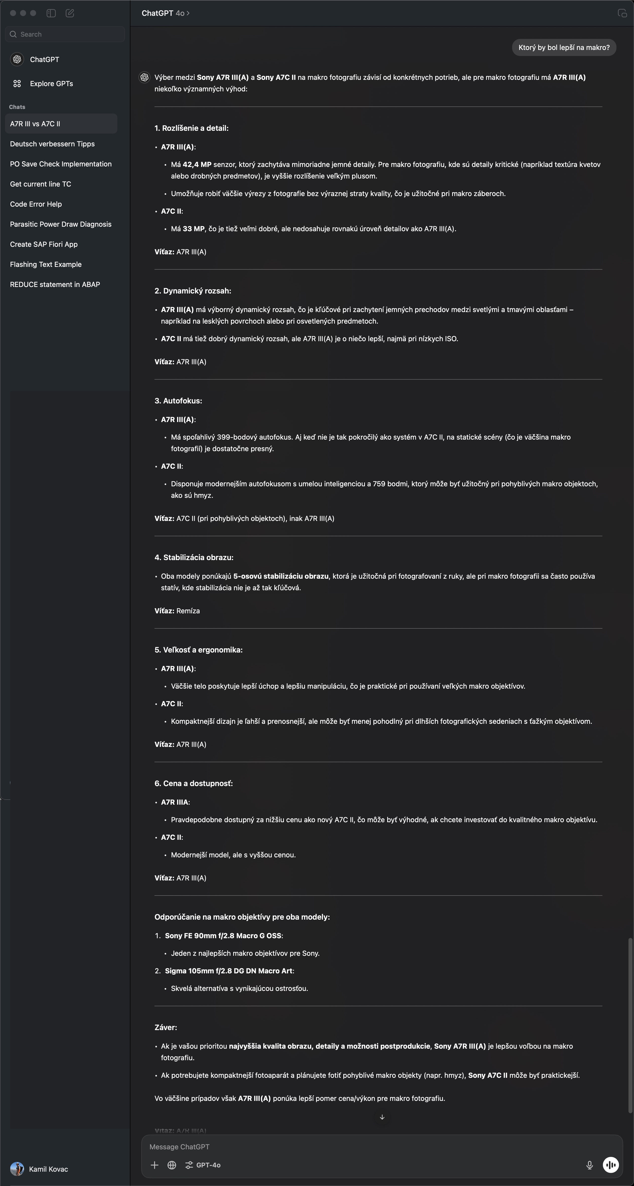Screen dimensions: 634x1186
Task: Start dictation with the microphone icon
Action: point(589,1165)
